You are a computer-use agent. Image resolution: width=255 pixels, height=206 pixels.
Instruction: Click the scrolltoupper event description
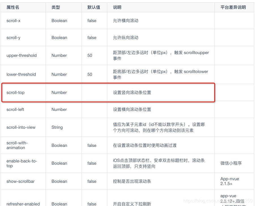(161, 55)
